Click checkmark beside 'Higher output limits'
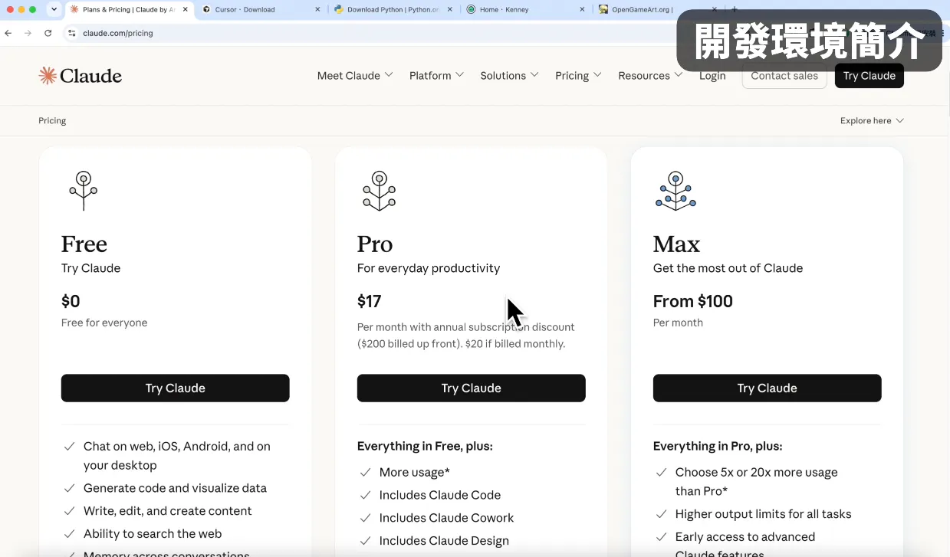 (x=661, y=514)
